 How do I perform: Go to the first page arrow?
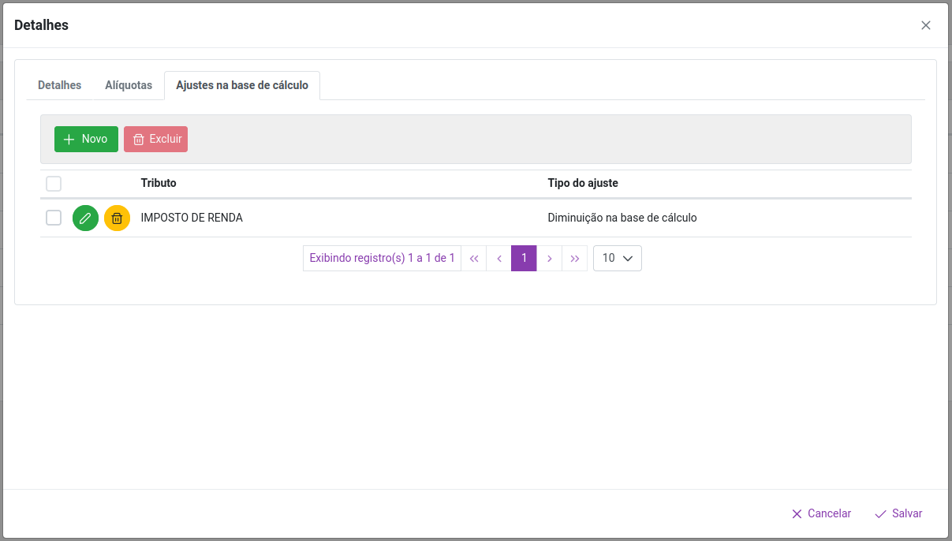point(474,259)
